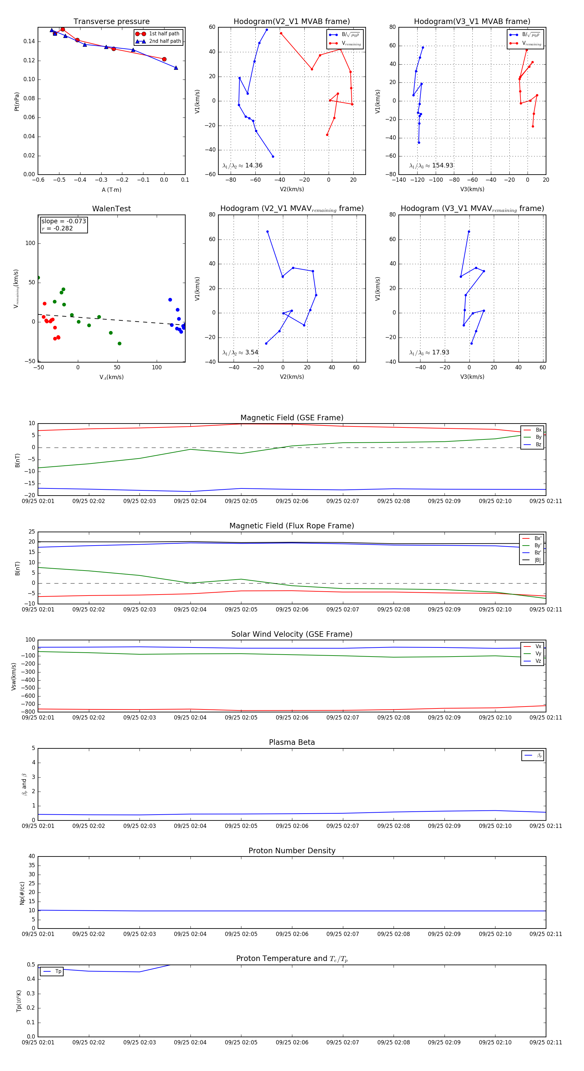Screen dimensions: 584x1071
Task: Click the beta_p legend in Plasma Beta
Action: [533, 756]
